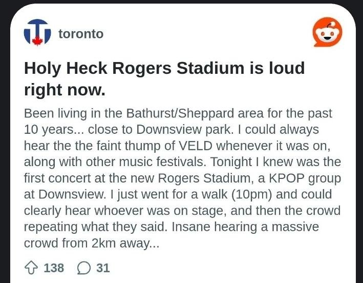Click the phrase Downsview park in body
The width and height of the screenshot is (363, 283).
(185, 130)
